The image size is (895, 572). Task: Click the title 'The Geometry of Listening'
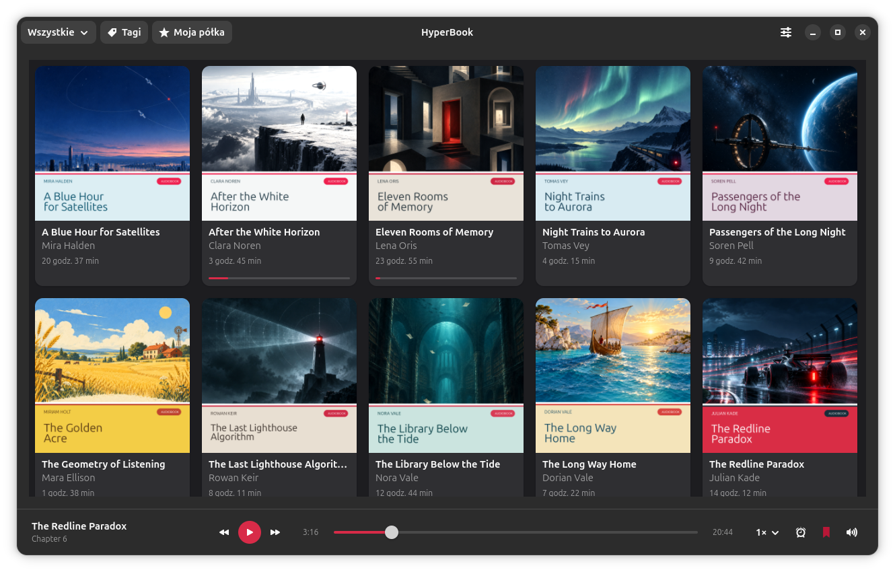103,464
